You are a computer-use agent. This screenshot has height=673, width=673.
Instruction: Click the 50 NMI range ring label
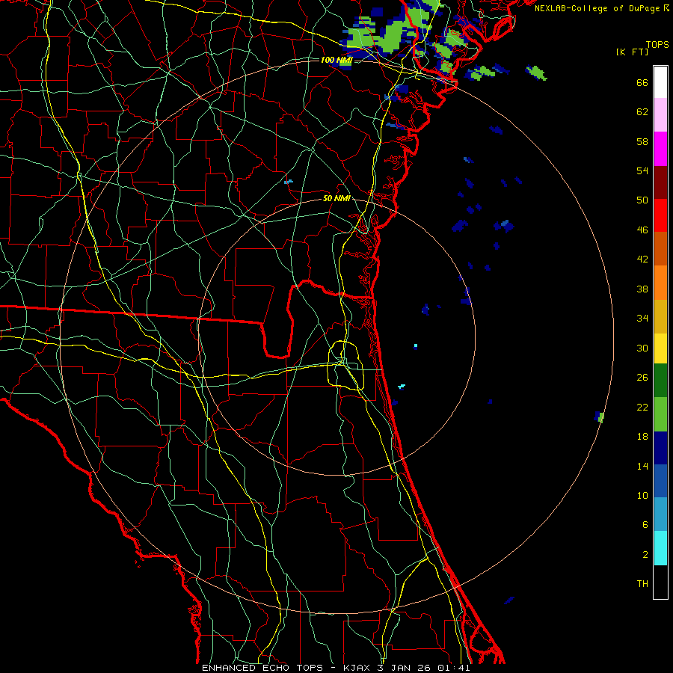336,198
